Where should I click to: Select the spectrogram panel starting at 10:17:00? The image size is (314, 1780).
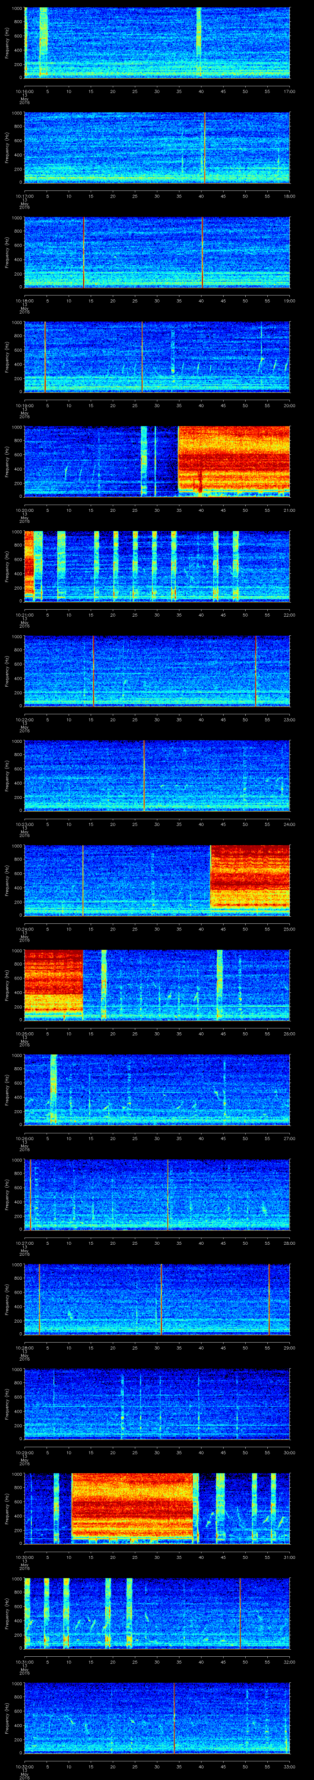click(x=157, y=147)
